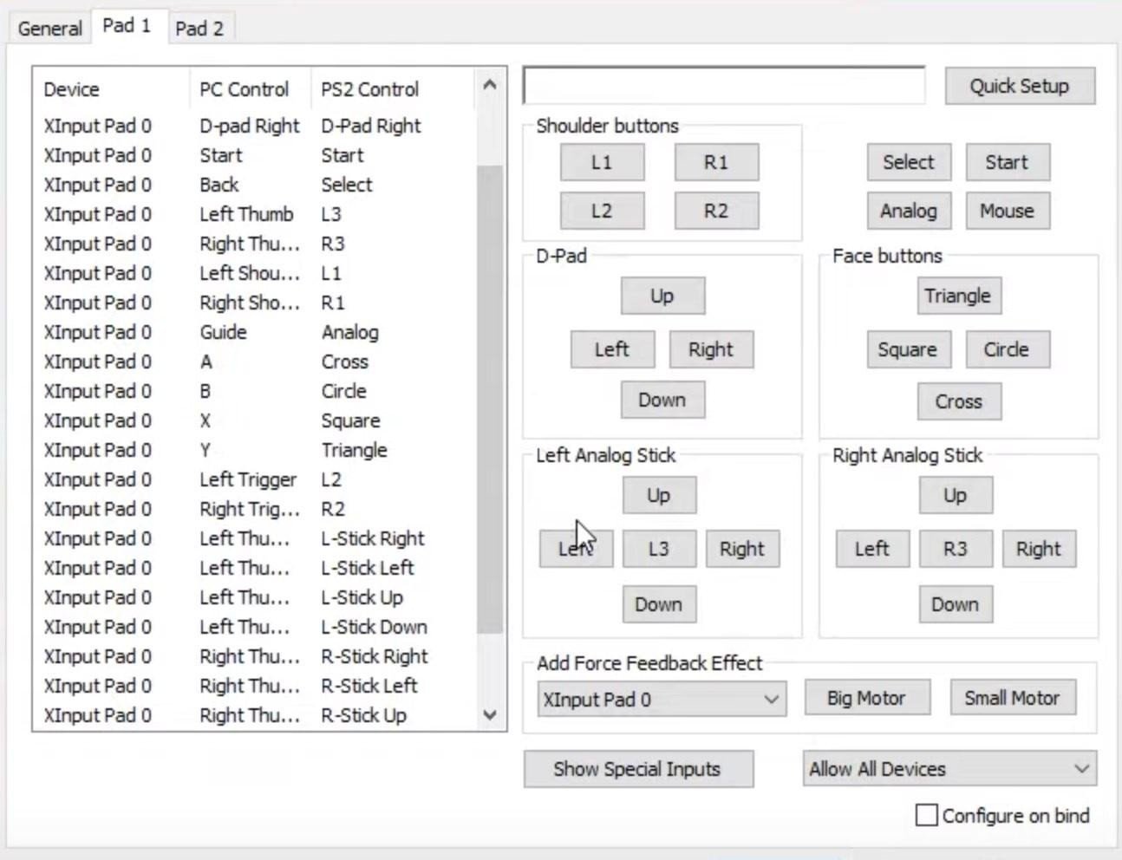Add Small Motor effect
The height and width of the screenshot is (860, 1122).
tap(1013, 698)
